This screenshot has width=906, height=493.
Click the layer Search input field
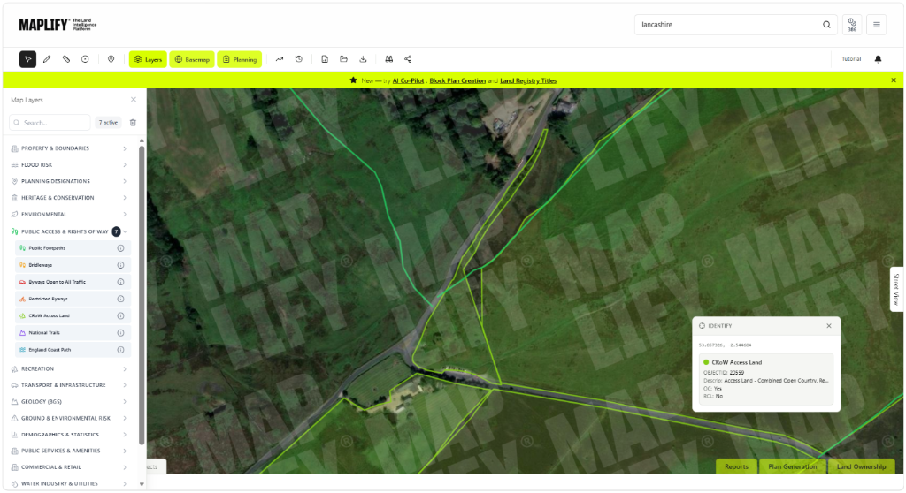point(50,123)
